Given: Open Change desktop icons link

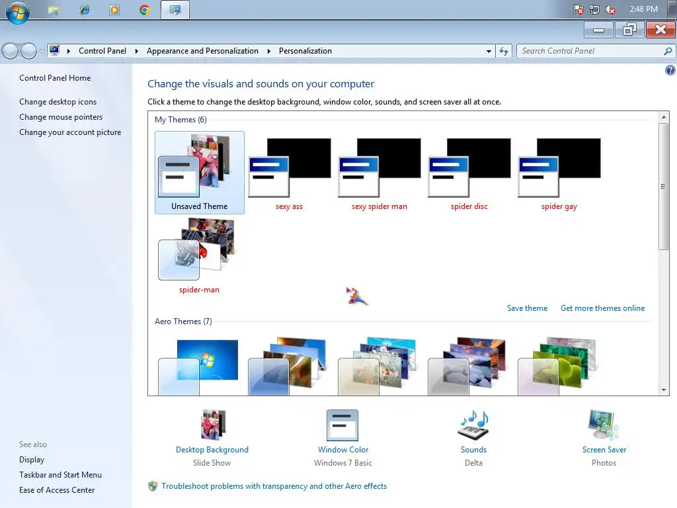Looking at the screenshot, I should [x=58, y=101].
